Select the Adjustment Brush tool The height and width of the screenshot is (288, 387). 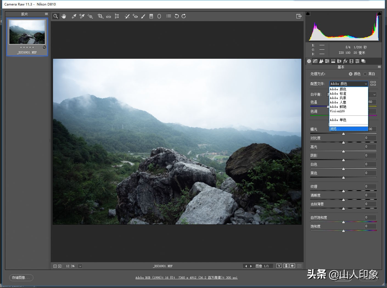(x=143, y=16)
